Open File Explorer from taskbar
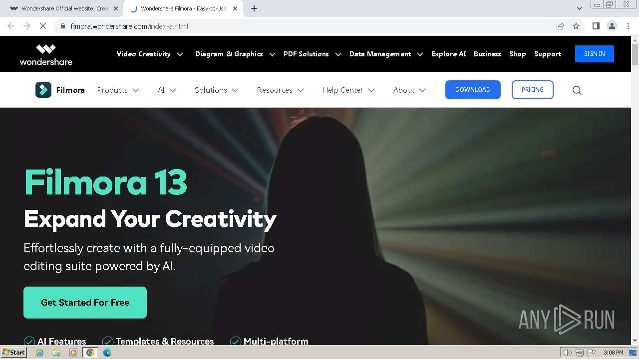Viewport: 639px width, 359px height. pos(56,353)
